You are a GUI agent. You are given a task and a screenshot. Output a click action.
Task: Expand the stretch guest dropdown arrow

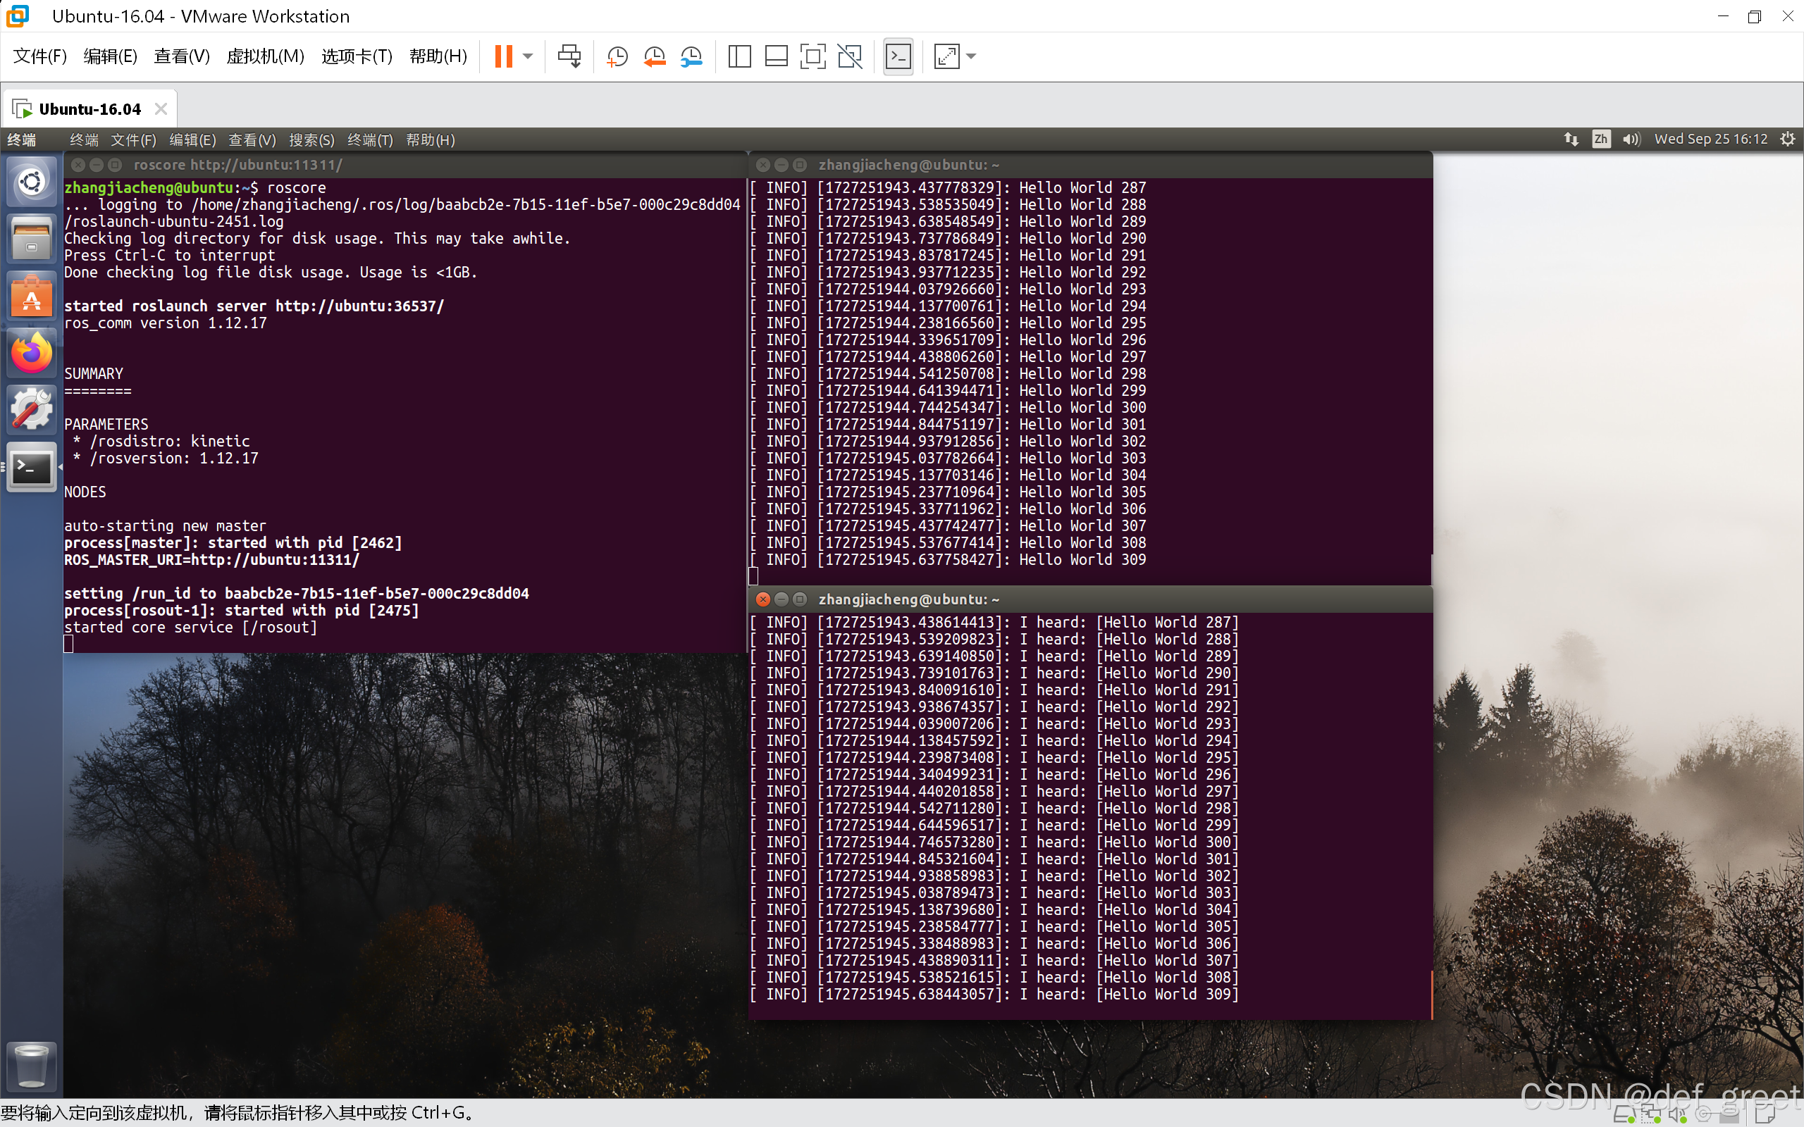(970, 56)
